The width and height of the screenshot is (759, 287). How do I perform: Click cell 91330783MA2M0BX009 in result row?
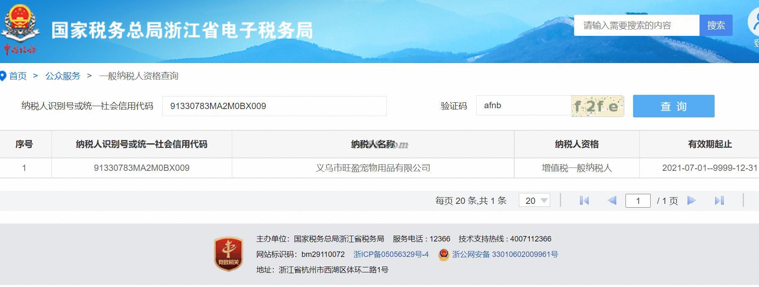(142, 168)
